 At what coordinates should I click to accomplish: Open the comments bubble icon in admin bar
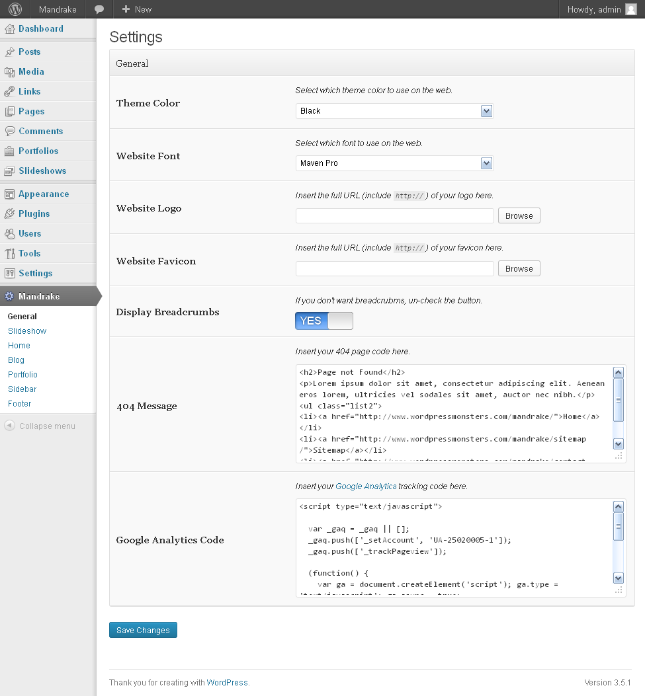click(99, 9)
